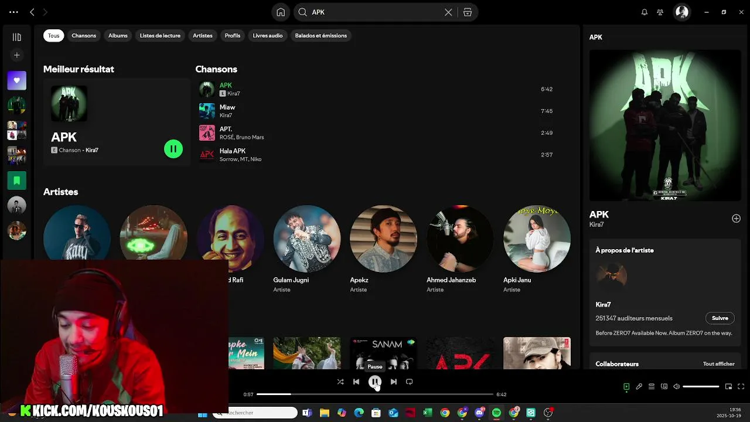Toggle shuffle playback

pos(340,382)
